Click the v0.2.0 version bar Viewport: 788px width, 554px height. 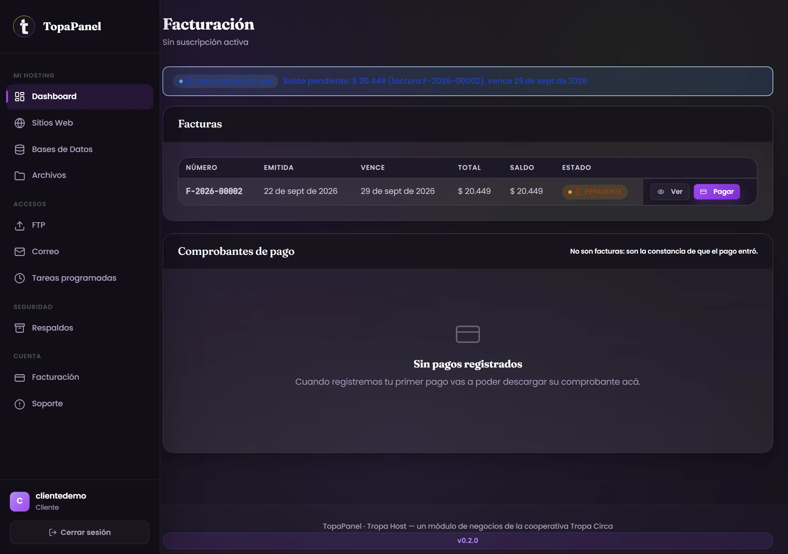point(468,540)
